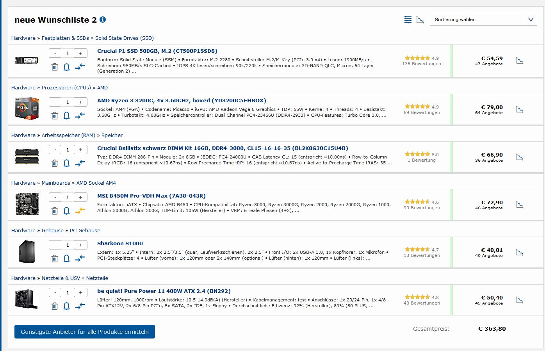
Task: Click quantity field for be quiet! Pure Power
Action: 68,293
